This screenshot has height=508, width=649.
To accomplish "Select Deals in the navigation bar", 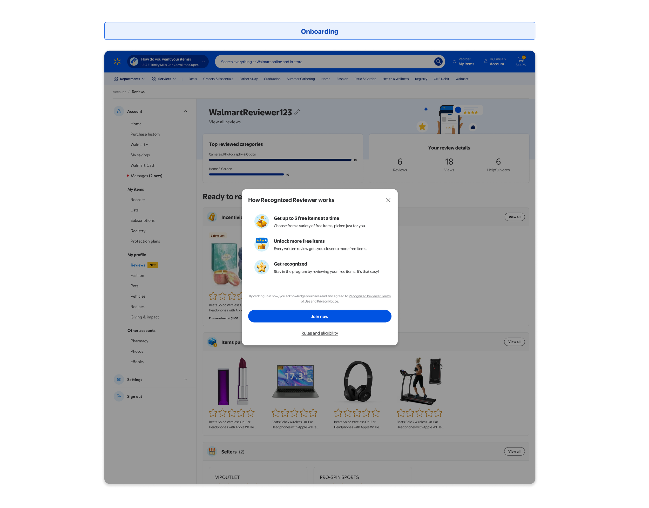I will [193, 79].
